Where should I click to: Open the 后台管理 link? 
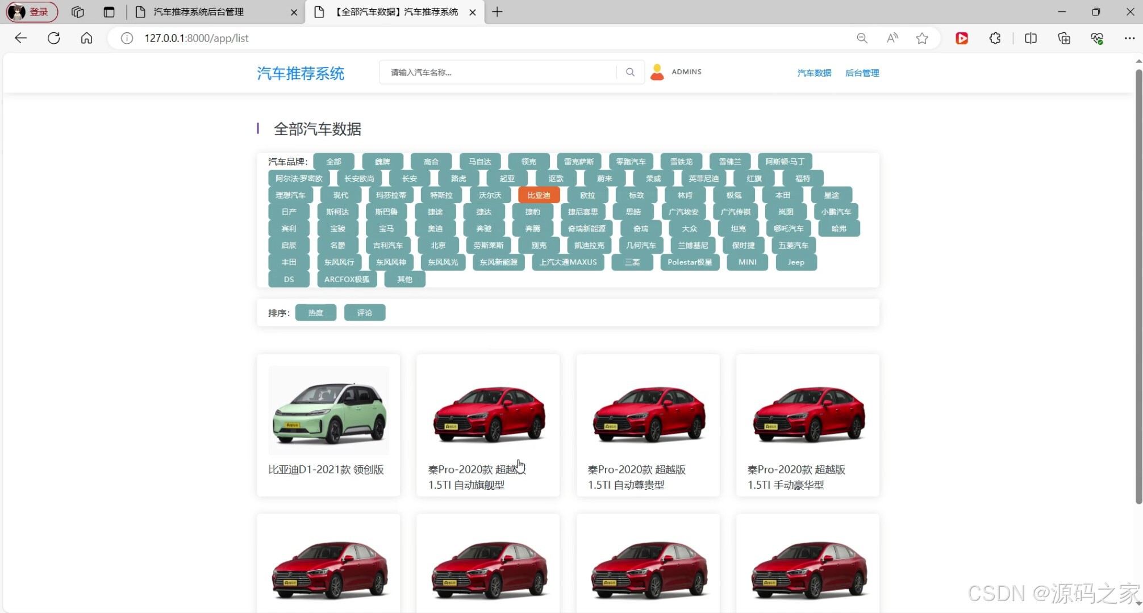click(x=862, y=73)
